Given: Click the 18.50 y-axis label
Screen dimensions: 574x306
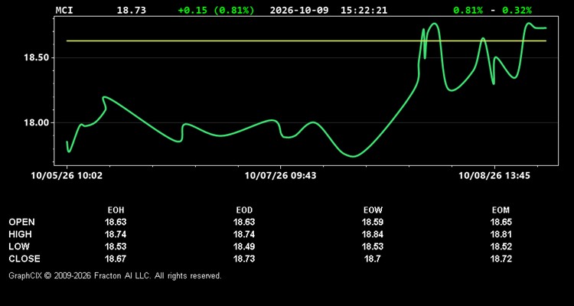Looking at the screenshot, I should (x=34, y=58).
